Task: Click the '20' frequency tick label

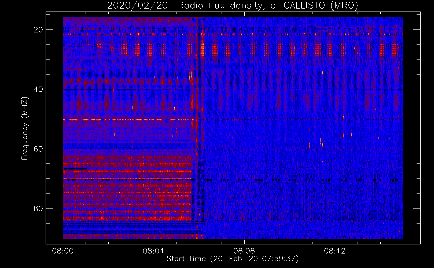Action: 38,30
